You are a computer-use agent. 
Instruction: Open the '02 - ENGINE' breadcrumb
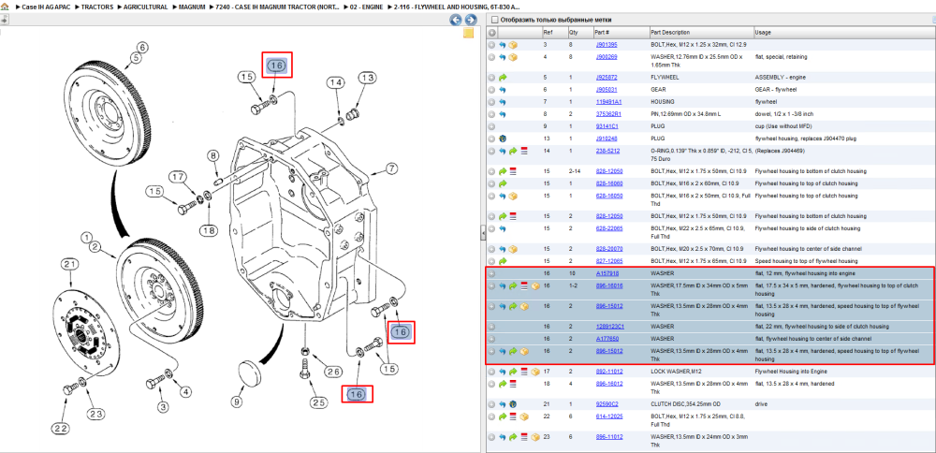pyautogui.click(x=365, y=7)
